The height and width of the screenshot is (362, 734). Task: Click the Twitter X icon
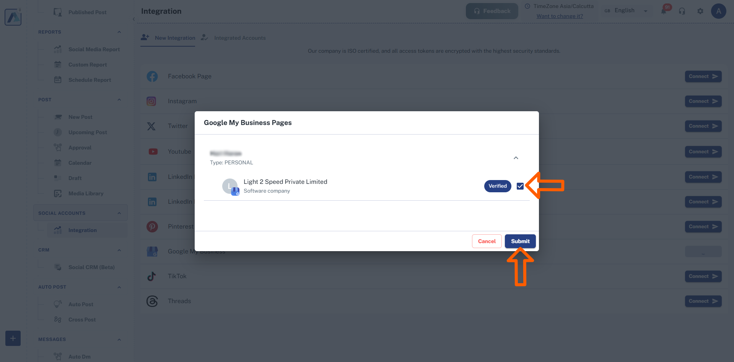tap(151, 126)
